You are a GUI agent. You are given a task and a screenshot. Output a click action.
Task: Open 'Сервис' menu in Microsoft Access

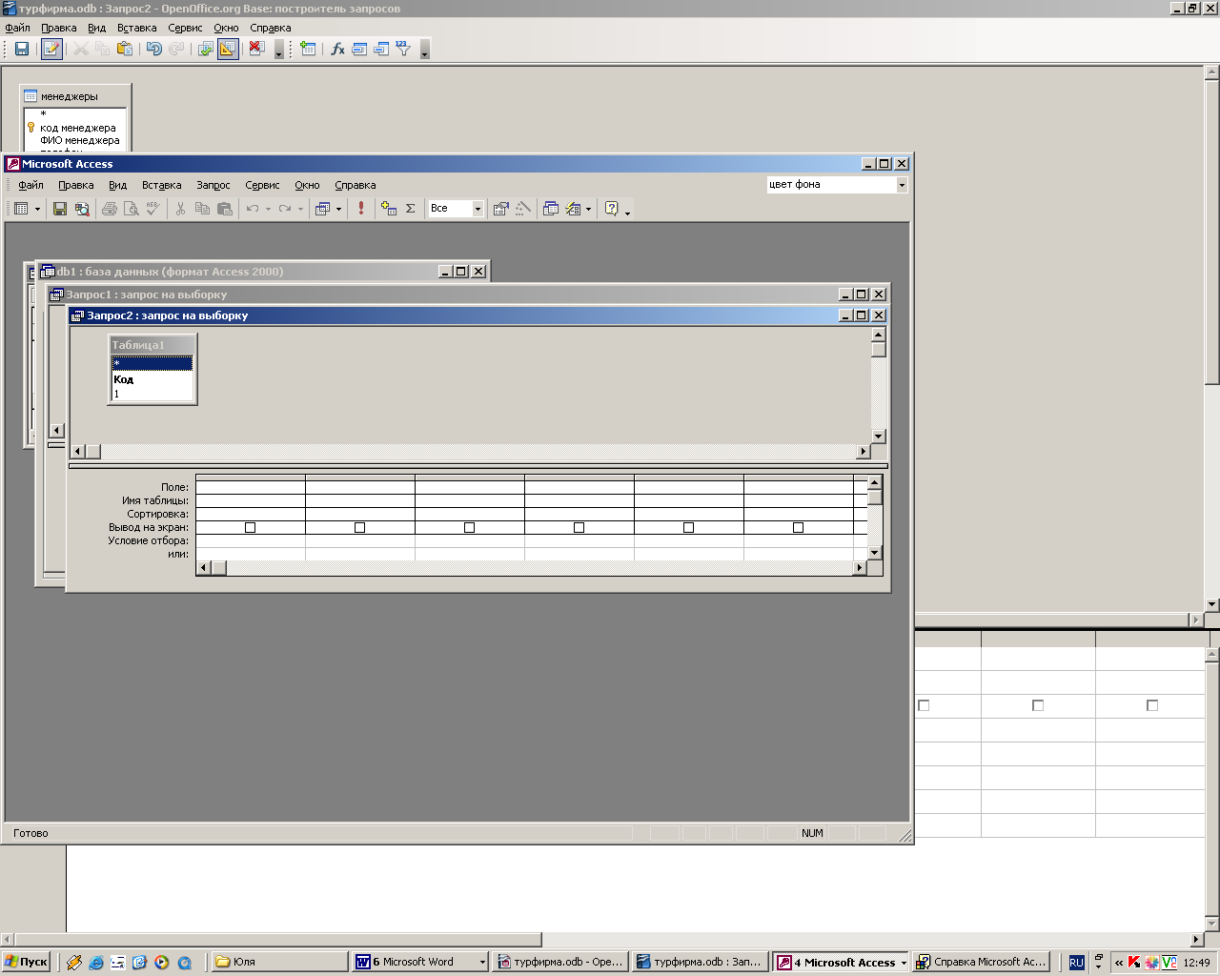(262, 185)
